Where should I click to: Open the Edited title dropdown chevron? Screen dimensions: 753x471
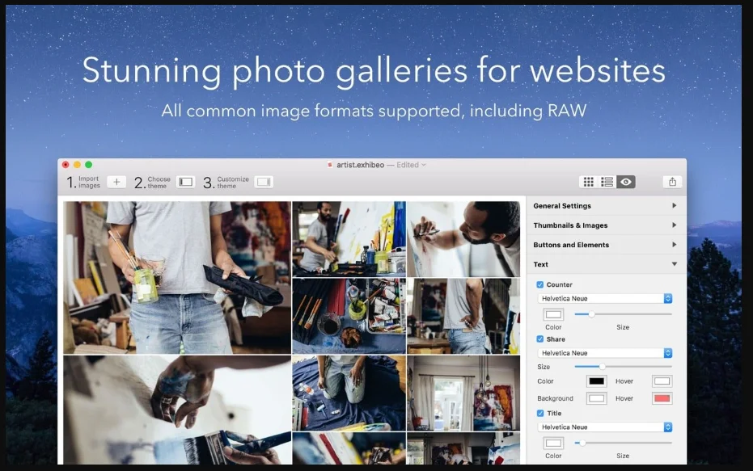[424, 165]
